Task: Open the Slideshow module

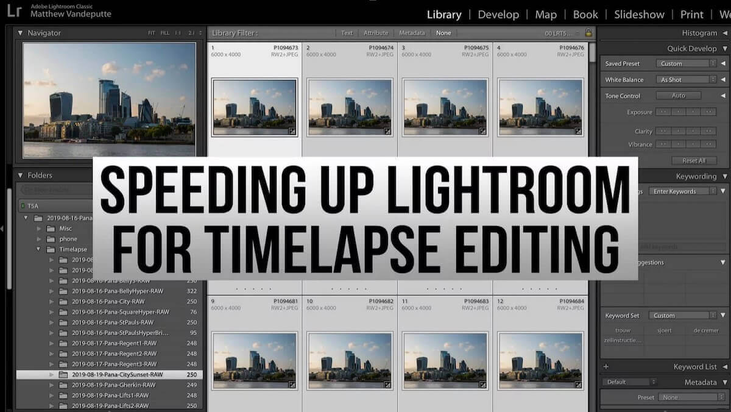Action: 640,15
